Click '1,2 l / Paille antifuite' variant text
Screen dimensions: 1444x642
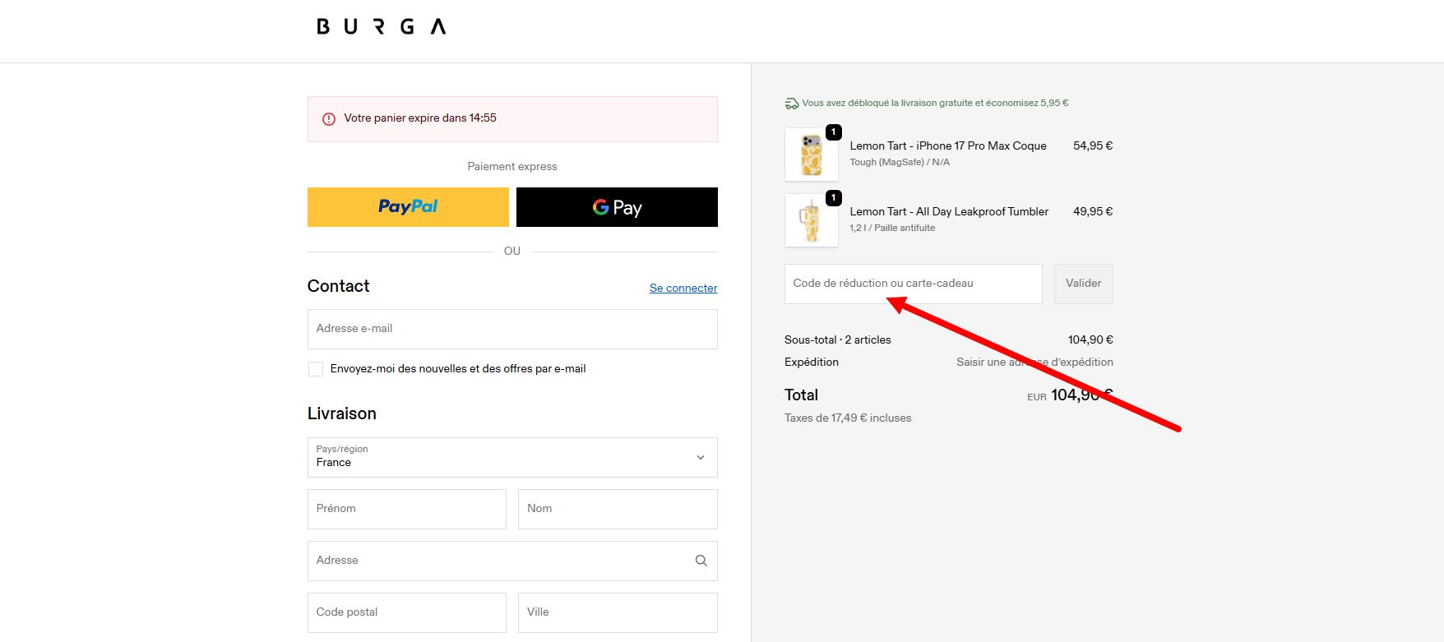pyautogui.click(x=892, y=228)
